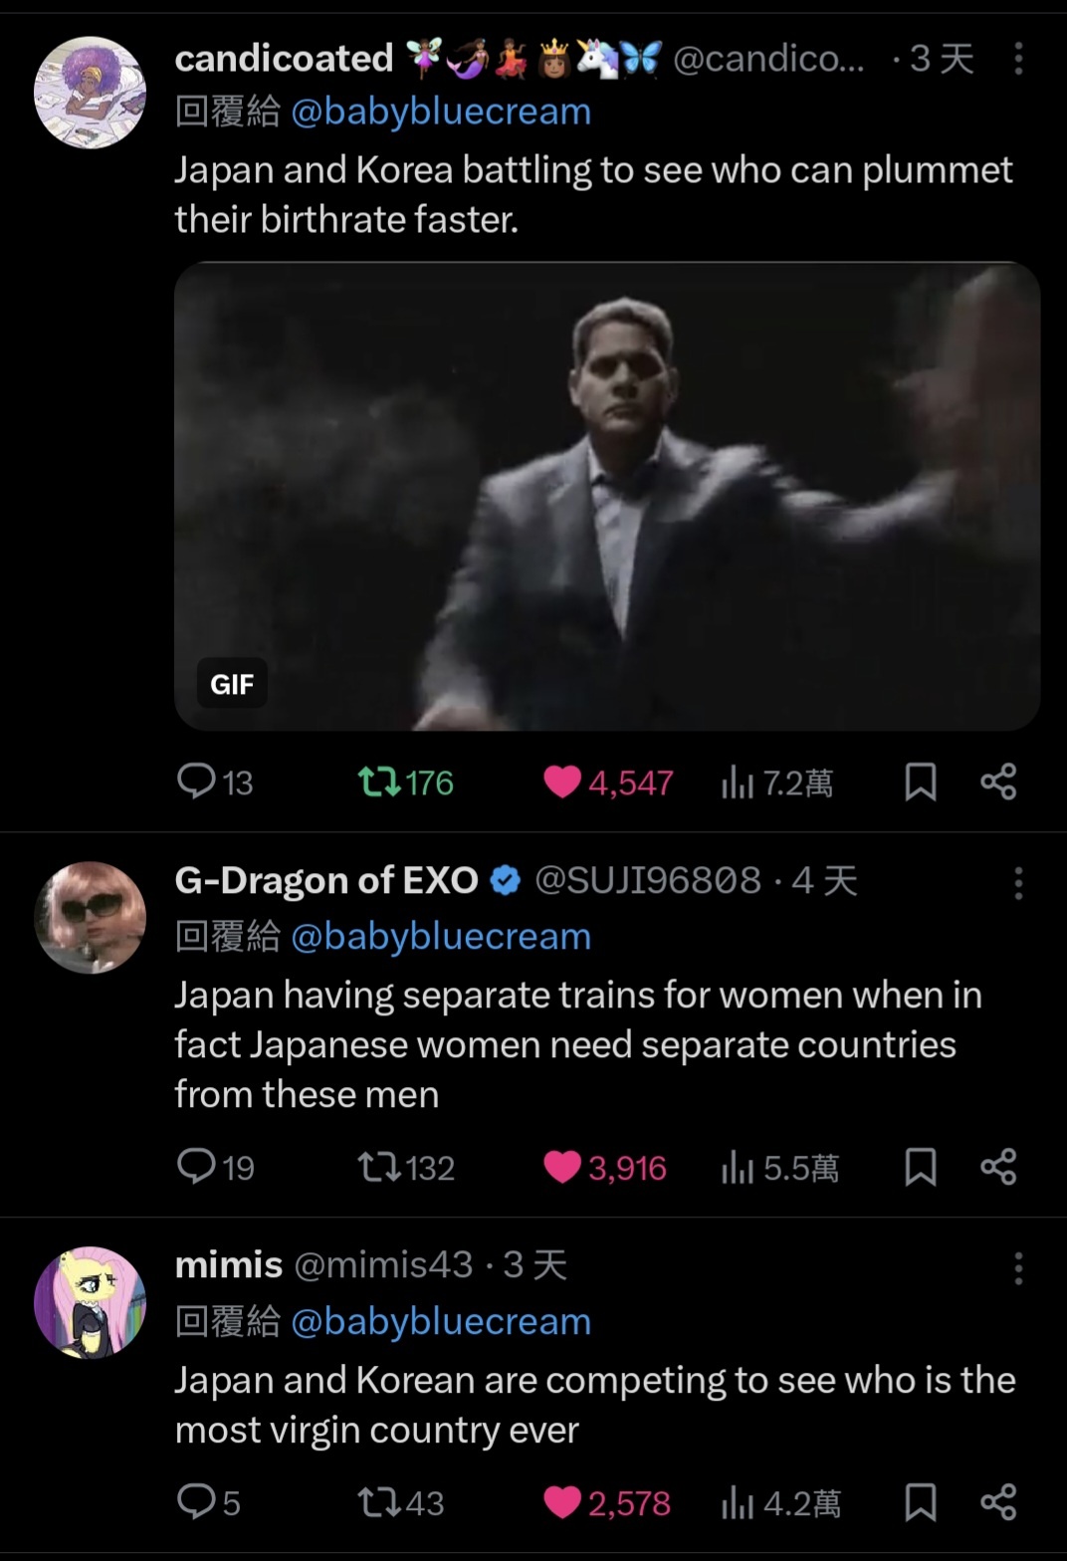
Task: Reply to candicoated's tweet
Action: tap(197, 781)
